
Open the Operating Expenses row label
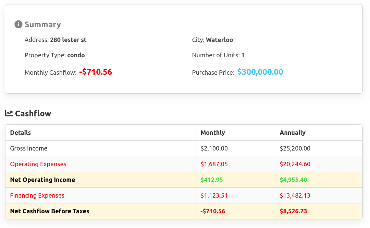pyautogui.click(x=38, y=164)
